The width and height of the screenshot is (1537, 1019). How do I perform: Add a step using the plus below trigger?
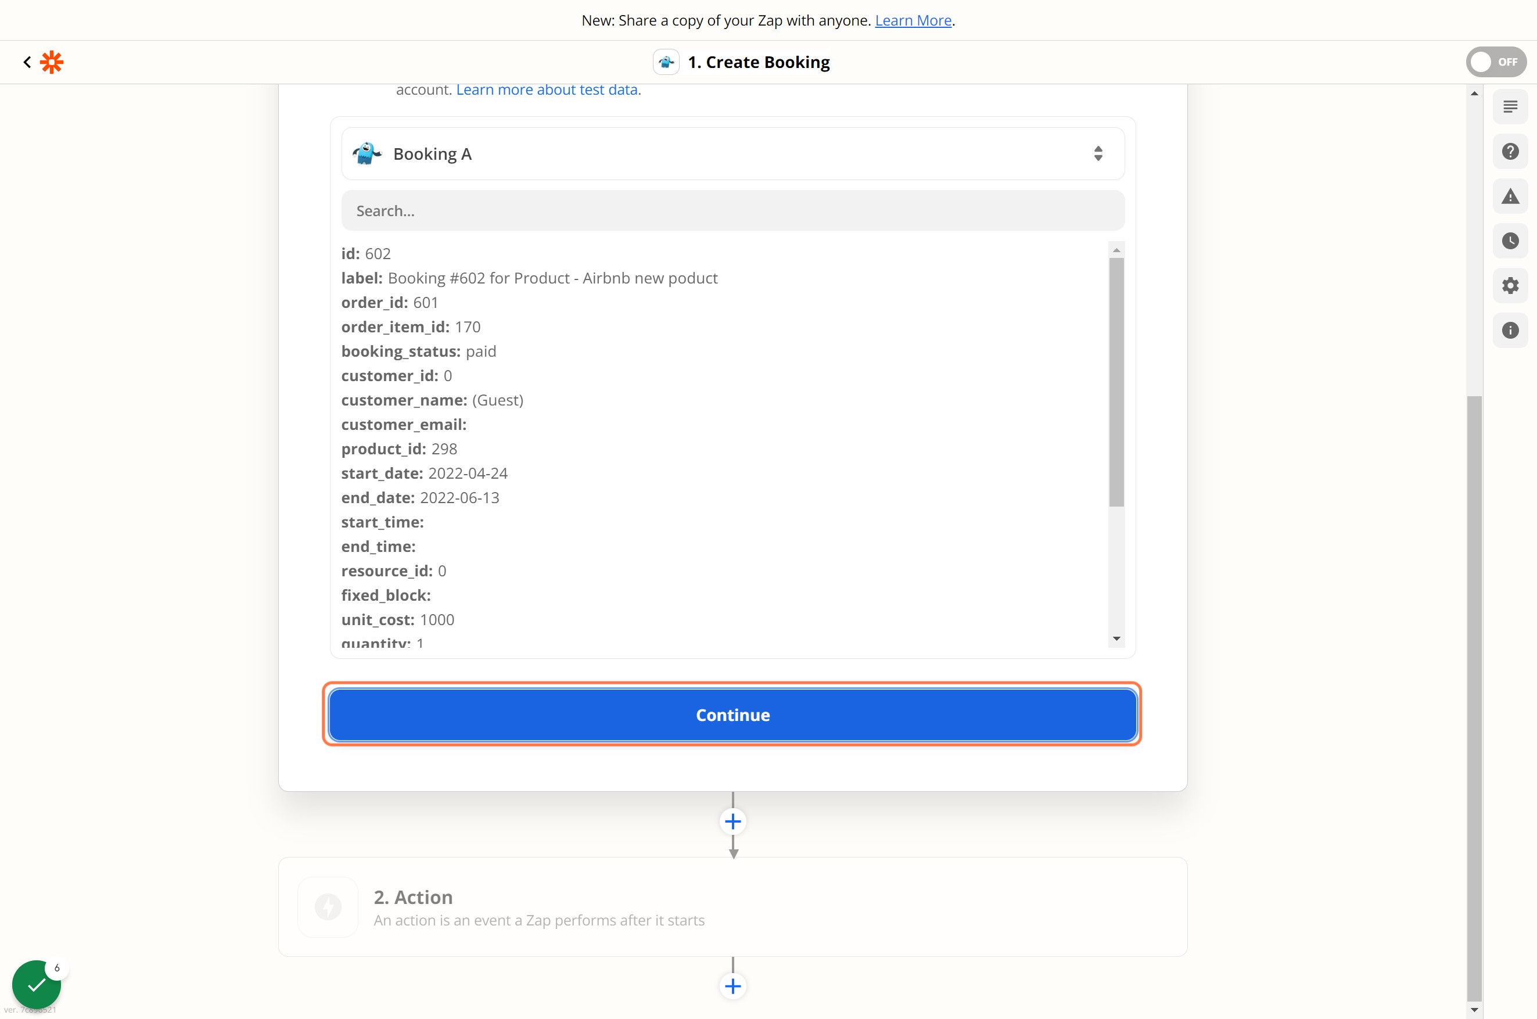[x=732, y=821]
